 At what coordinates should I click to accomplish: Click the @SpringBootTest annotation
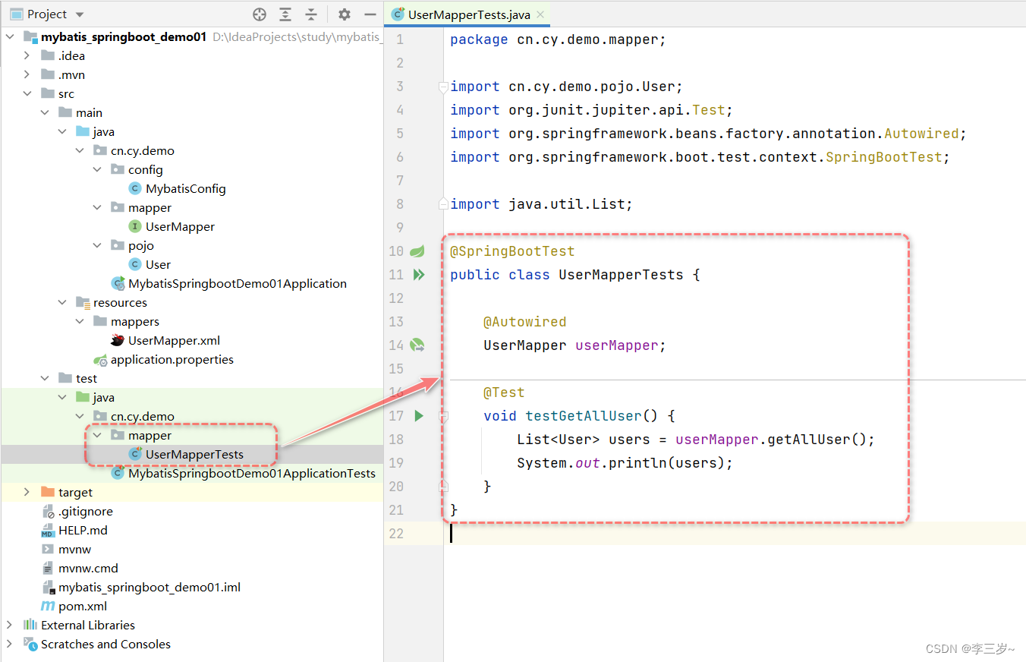512,251
